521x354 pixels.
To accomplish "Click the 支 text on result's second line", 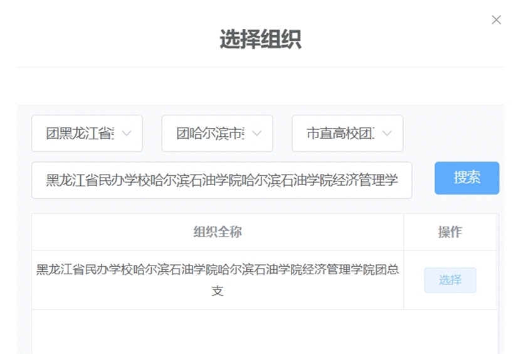I will pyautogui.click(x=218, y=291).
